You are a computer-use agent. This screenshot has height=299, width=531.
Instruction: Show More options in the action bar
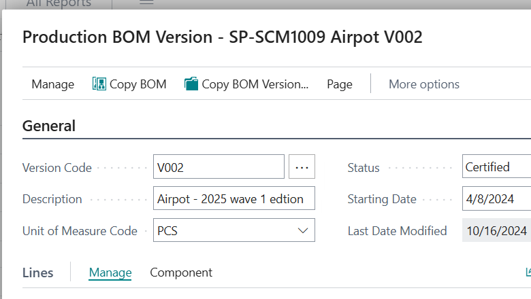[424, 84]
